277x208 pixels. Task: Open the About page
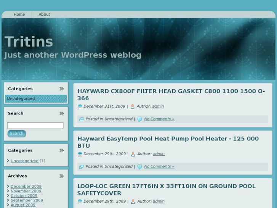(44, 15)
